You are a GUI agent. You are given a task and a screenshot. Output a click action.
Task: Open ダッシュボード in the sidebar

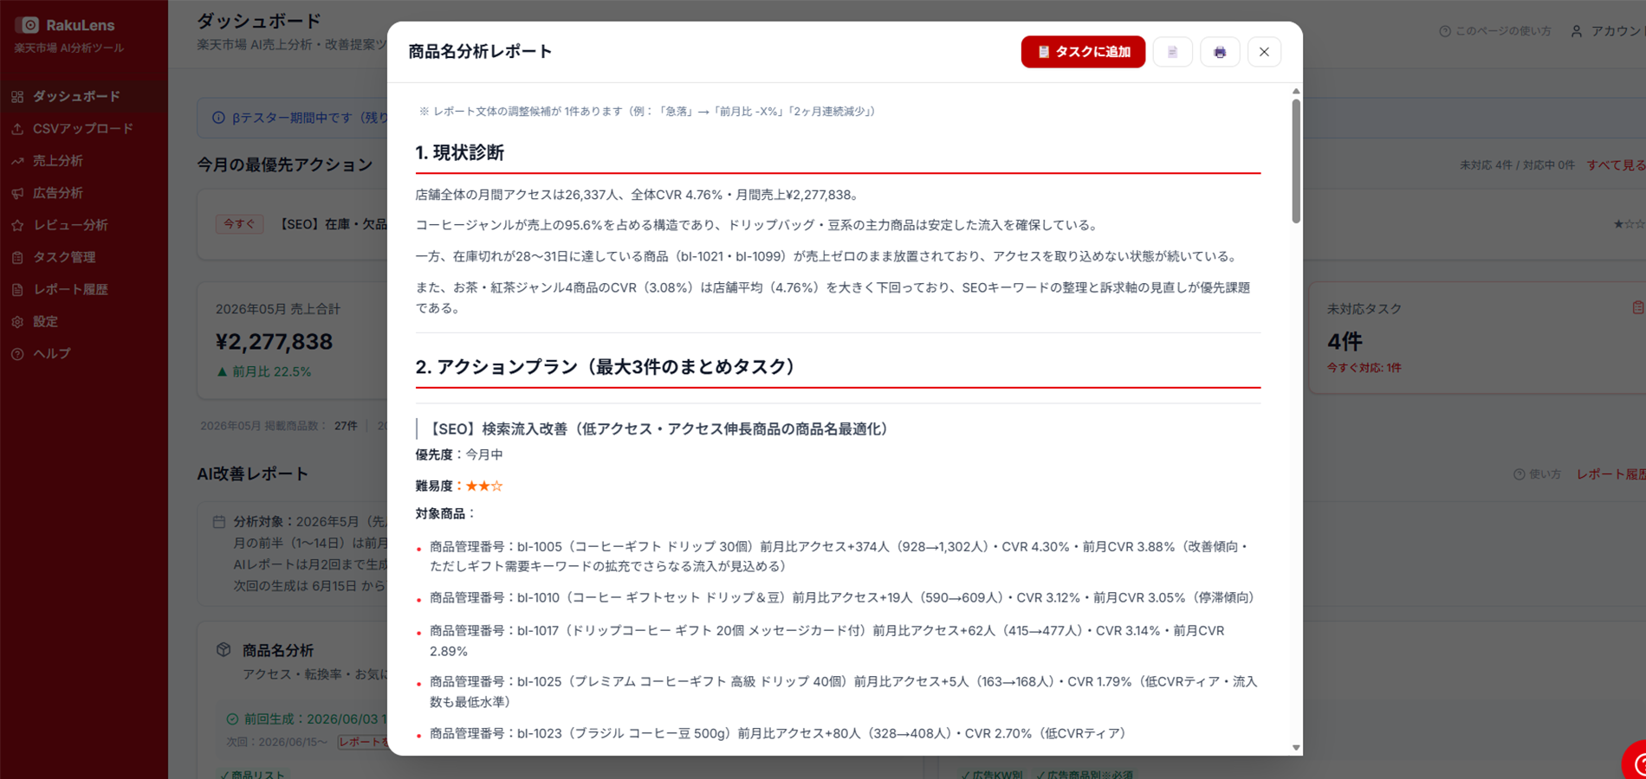[x=84, y=96]
